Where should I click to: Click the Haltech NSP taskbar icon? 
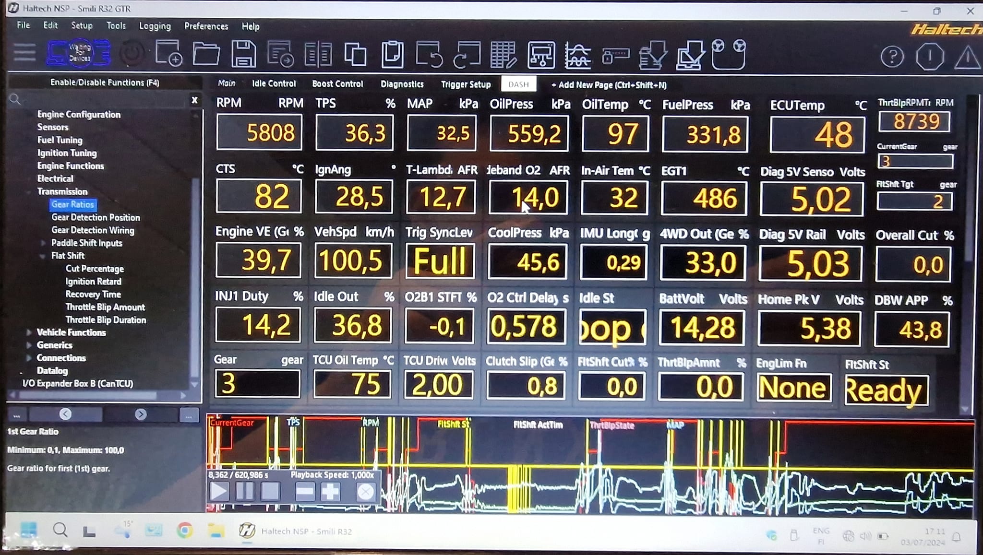click(x=247, y=531)
